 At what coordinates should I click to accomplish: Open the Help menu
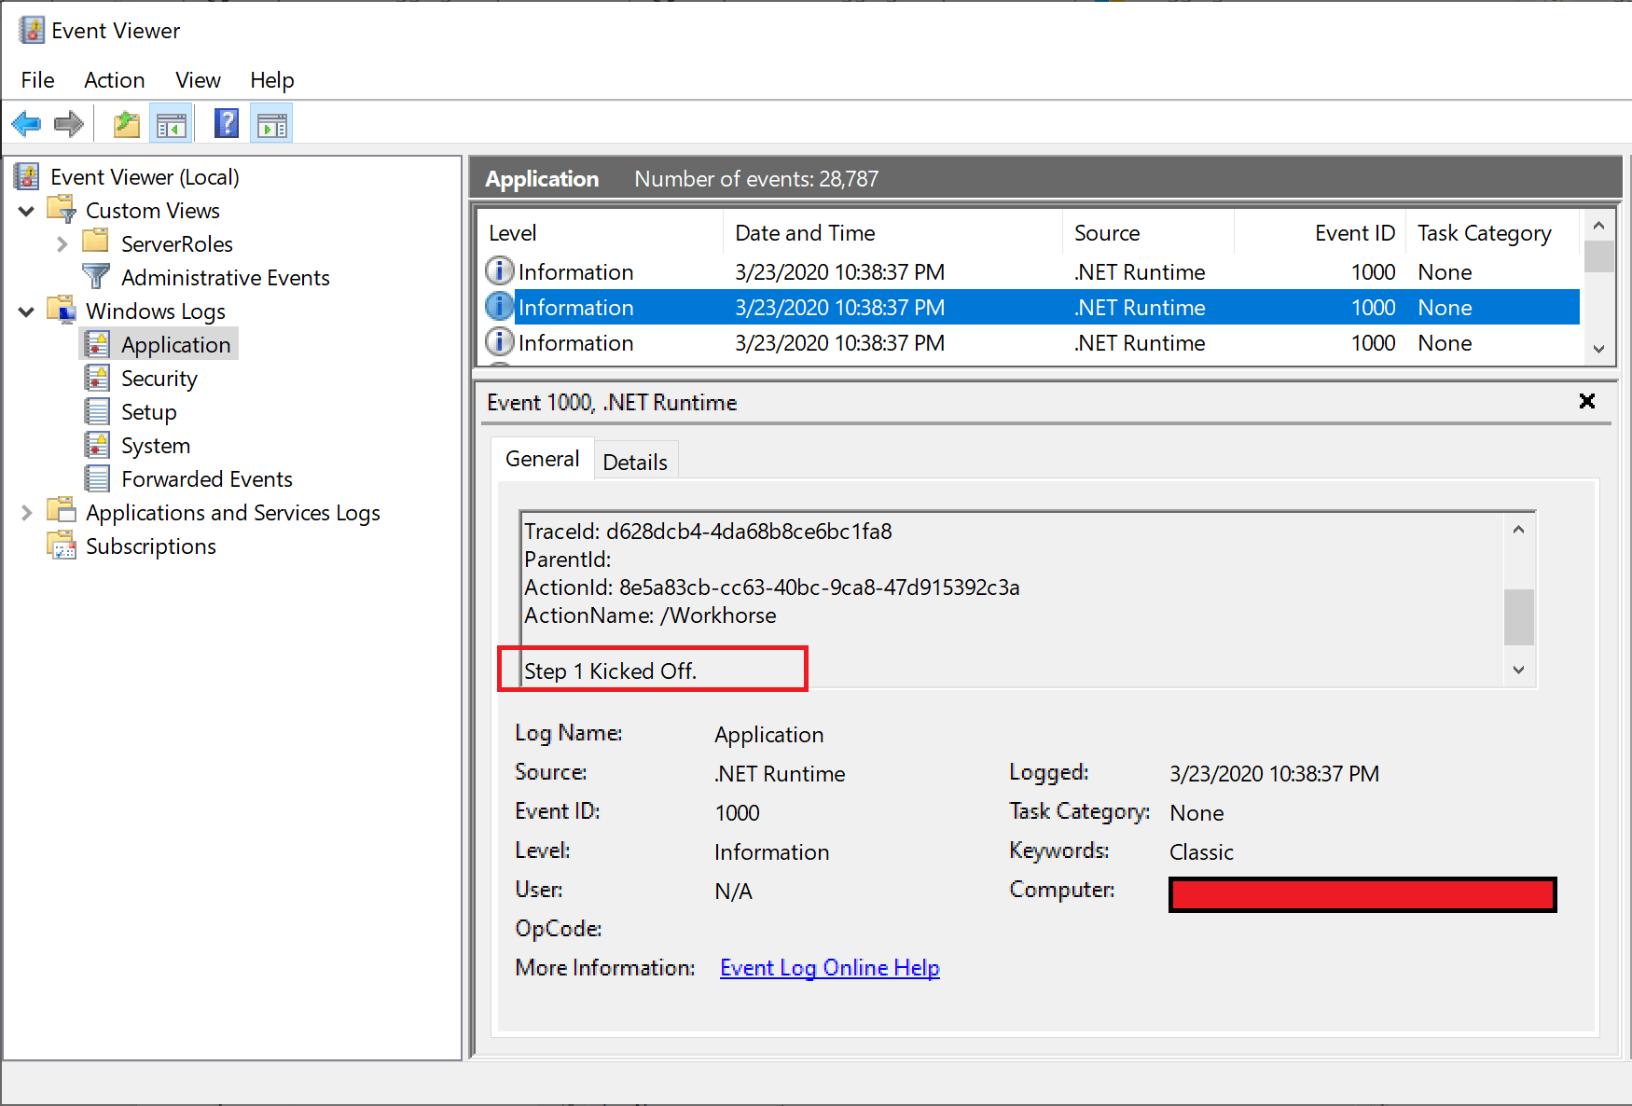click(x=272, y=80)
